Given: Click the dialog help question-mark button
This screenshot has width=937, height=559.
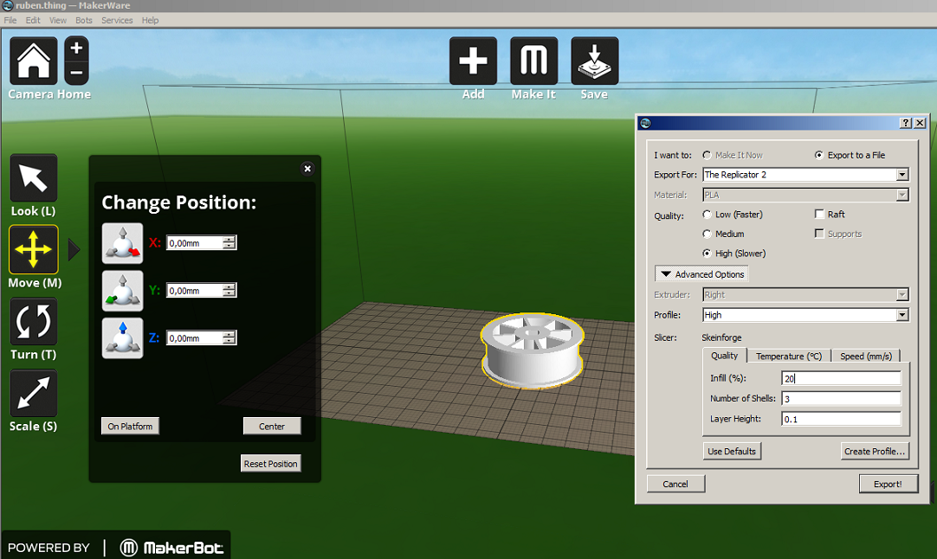Looking at the screenshot, I should pyautogui.click(x=906, y=122).
